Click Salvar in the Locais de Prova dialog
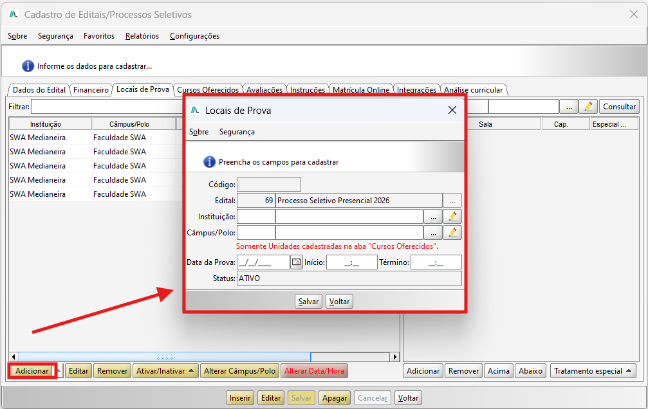The height and width of the screenshot is (409, 648). pyautogui.click(x=309, y=302)
